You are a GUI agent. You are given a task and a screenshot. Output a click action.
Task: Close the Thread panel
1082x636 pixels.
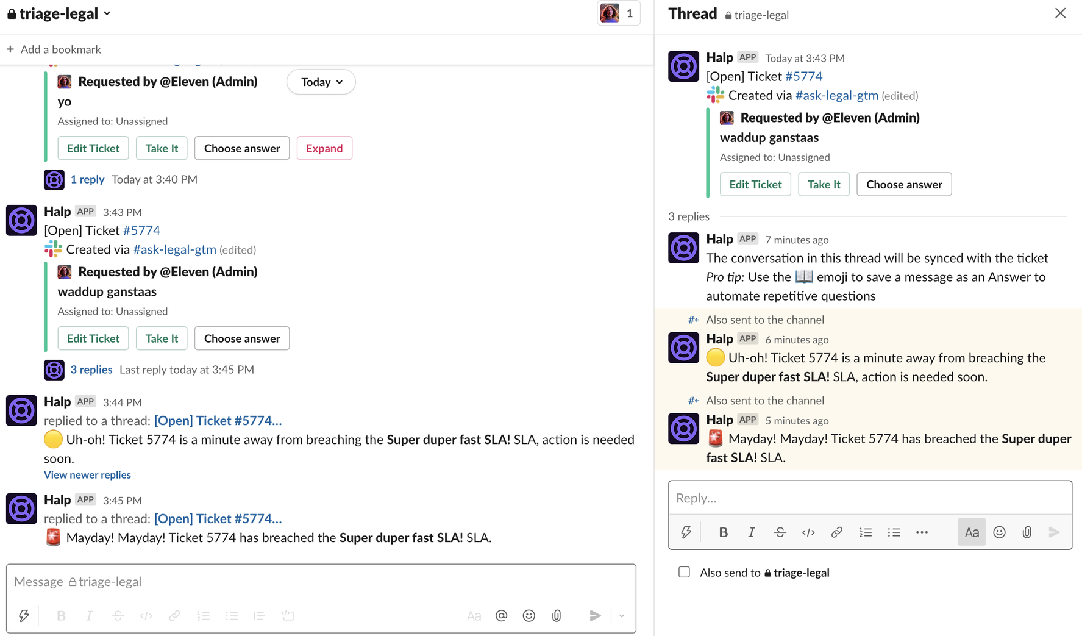pos(1060,13)
